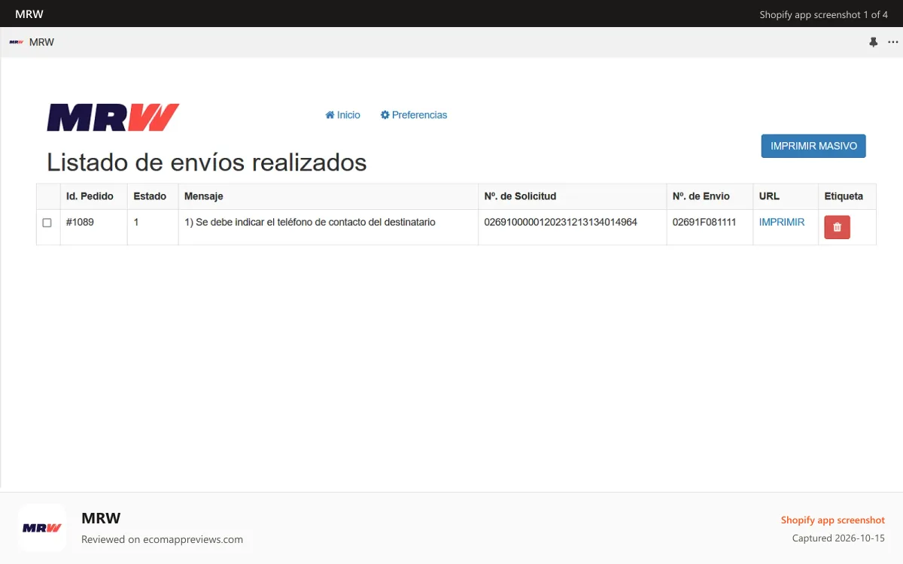903x564 pixels.
Task: Click the MRW app thumbnail in footer
Action: 42,528
